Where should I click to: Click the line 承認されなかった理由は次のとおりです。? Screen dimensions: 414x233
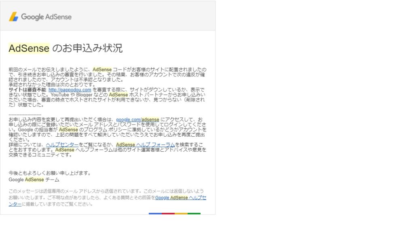click(52, 85)
